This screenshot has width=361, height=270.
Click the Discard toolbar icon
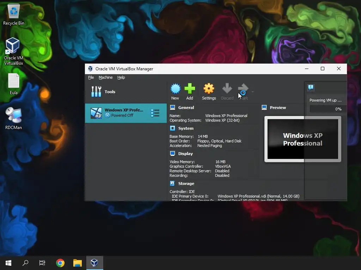point(227,89)
